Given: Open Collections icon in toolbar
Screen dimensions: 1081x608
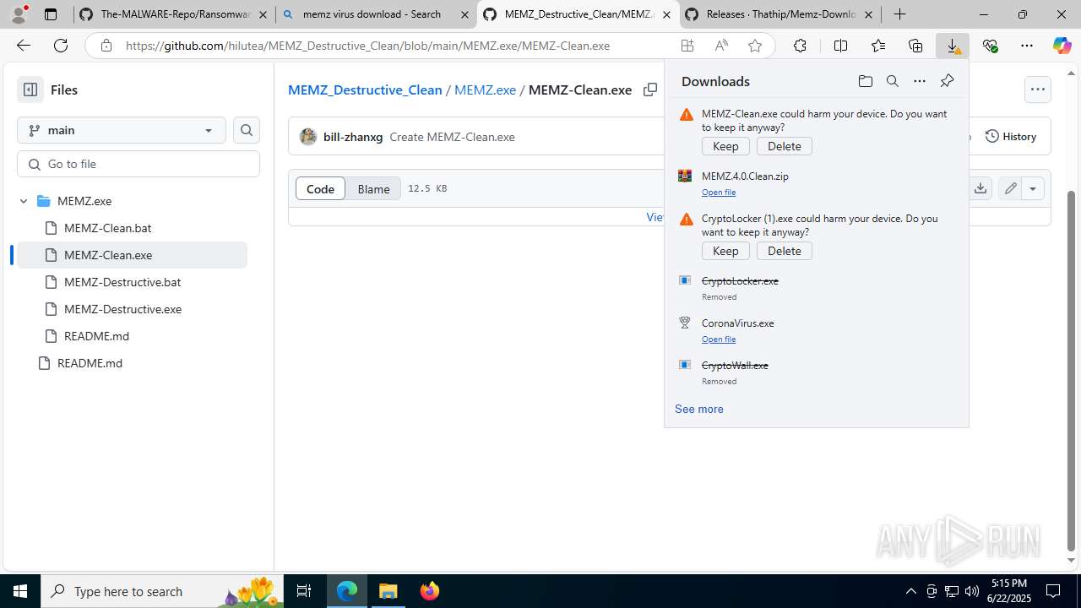Looking at the screenshot, I should [915, 46].
